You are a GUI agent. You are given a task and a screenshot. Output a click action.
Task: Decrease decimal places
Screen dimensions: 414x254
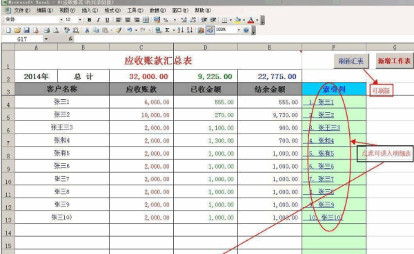(193, 20)
